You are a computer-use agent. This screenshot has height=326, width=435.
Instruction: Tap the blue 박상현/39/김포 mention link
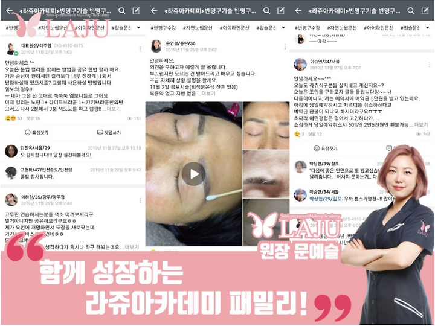point(324,199)
